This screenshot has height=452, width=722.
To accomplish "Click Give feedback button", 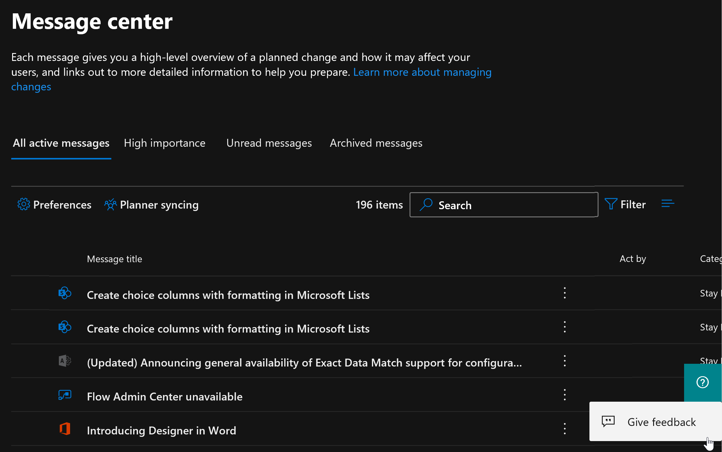I will (x=655, y=421).
